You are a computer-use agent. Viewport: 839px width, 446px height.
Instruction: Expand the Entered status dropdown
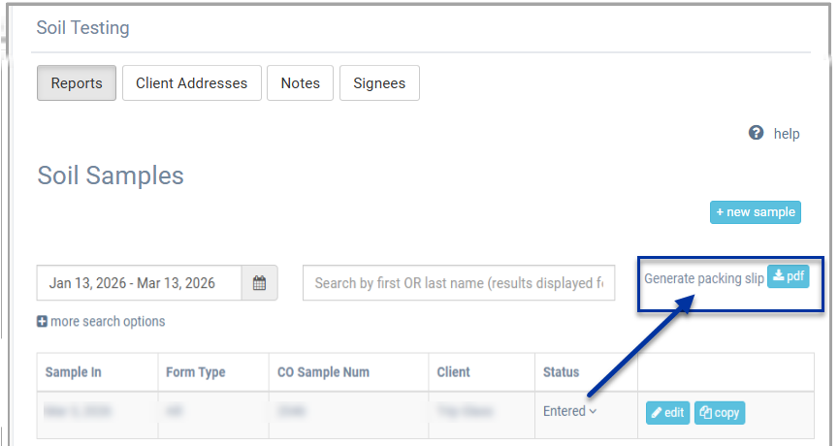point(569,411)
